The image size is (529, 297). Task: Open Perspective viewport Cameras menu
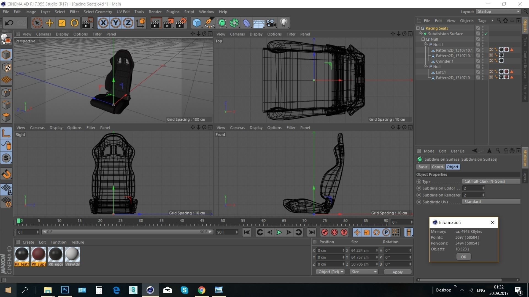click(x=44, y=34)
